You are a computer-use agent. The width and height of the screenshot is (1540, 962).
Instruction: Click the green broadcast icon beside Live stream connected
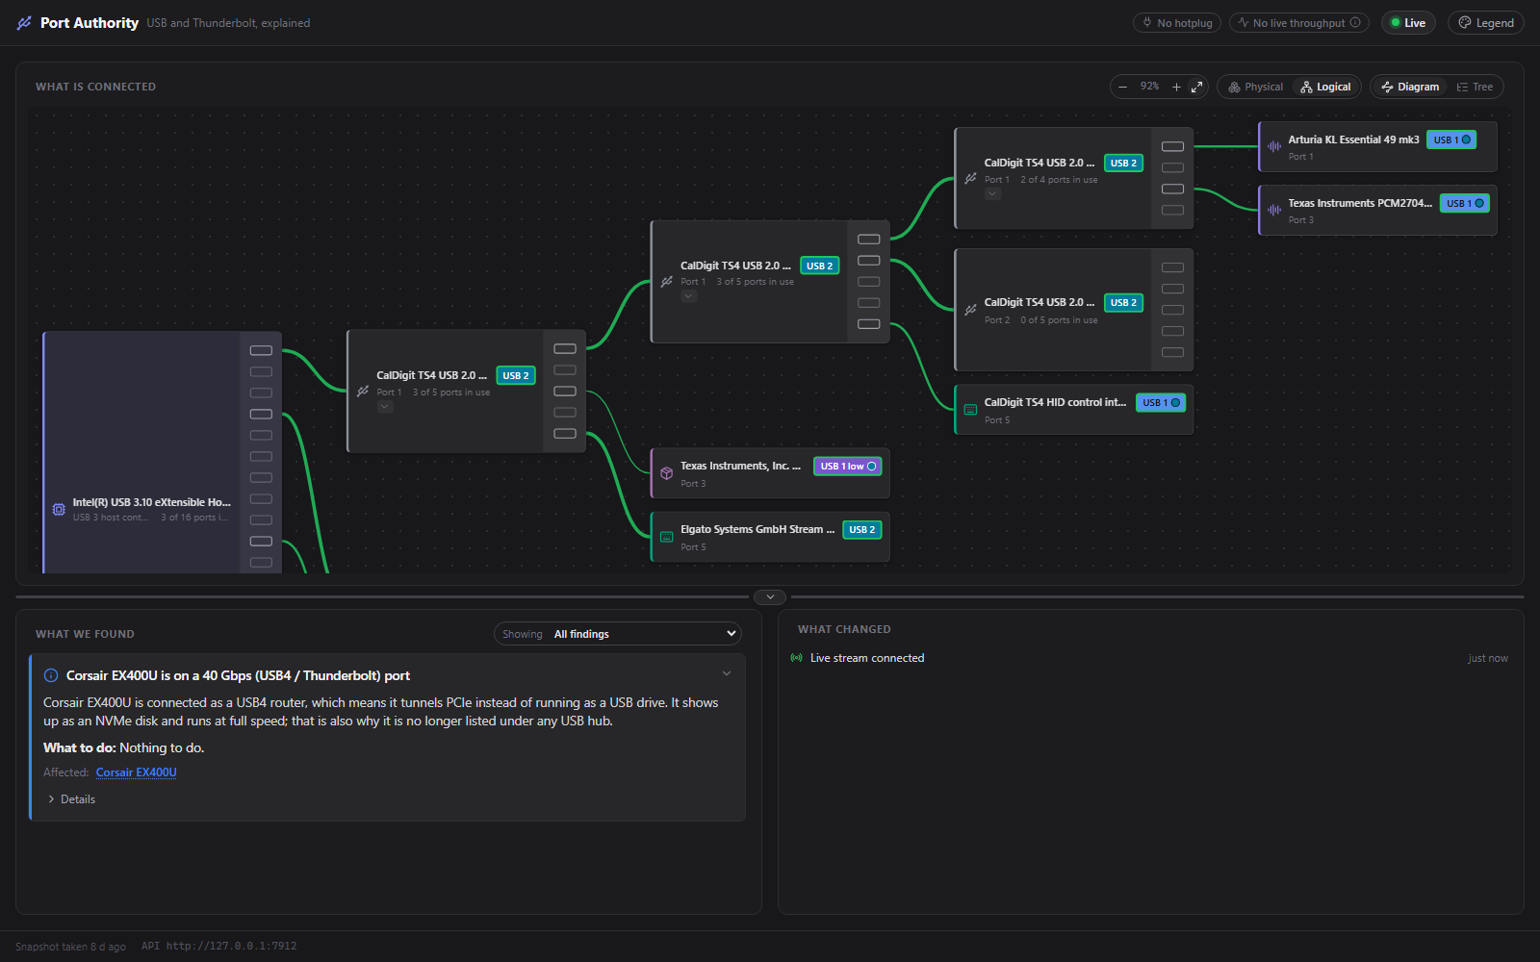[796, 658]
